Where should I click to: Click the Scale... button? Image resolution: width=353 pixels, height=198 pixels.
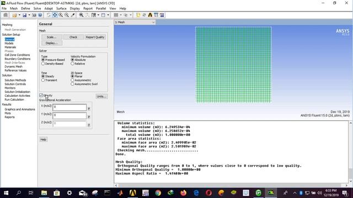51,37
